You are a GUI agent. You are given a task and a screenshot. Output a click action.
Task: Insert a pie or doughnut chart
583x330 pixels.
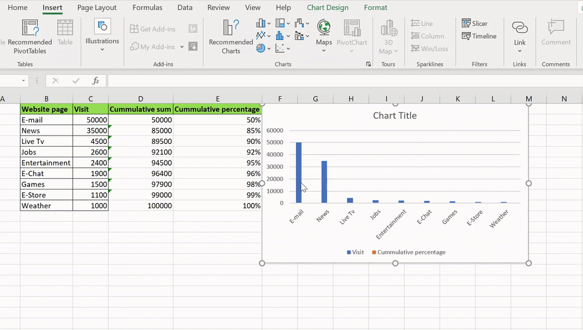point(261,48)
